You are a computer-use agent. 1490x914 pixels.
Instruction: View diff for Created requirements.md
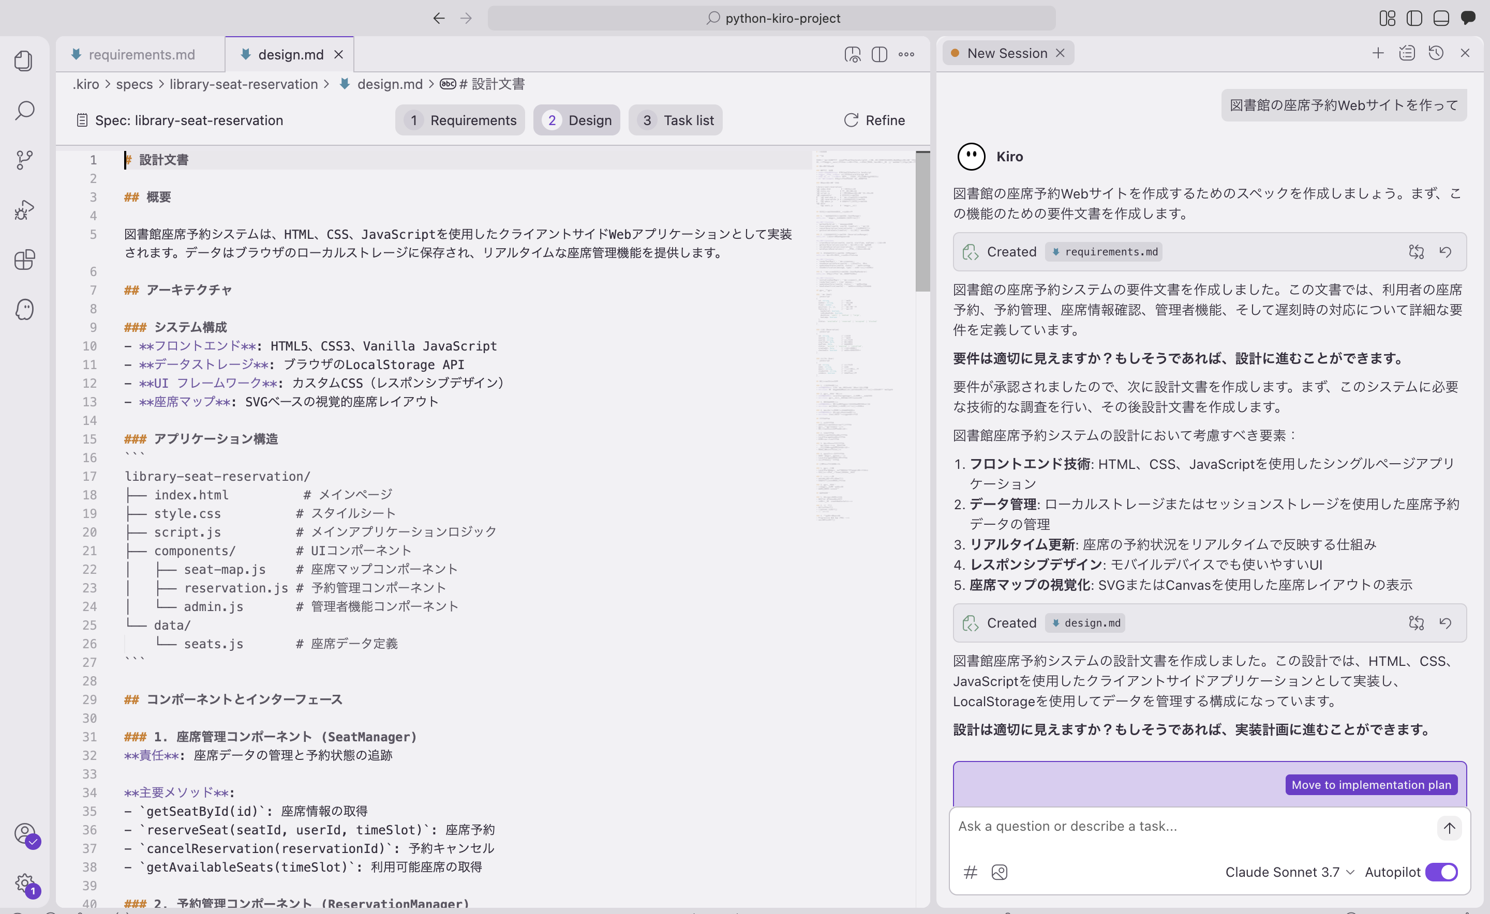(1416, 251)
